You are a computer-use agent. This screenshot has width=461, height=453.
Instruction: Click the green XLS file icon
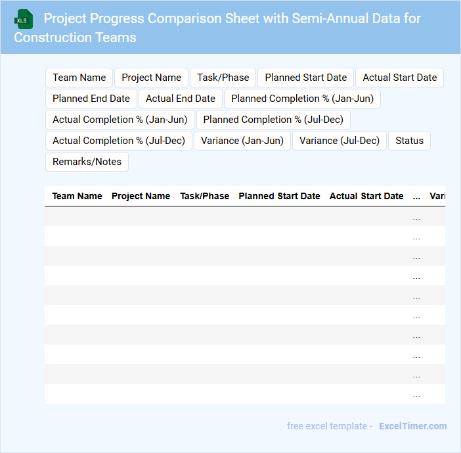pos(24,19)
